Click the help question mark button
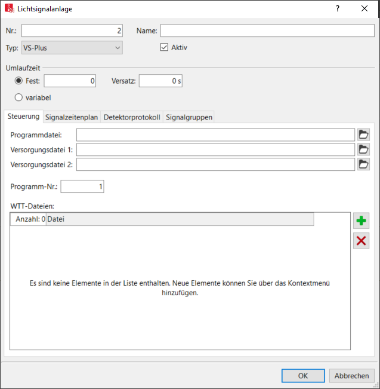This screenshot has width=380, height=389. (x=338, y=9)
